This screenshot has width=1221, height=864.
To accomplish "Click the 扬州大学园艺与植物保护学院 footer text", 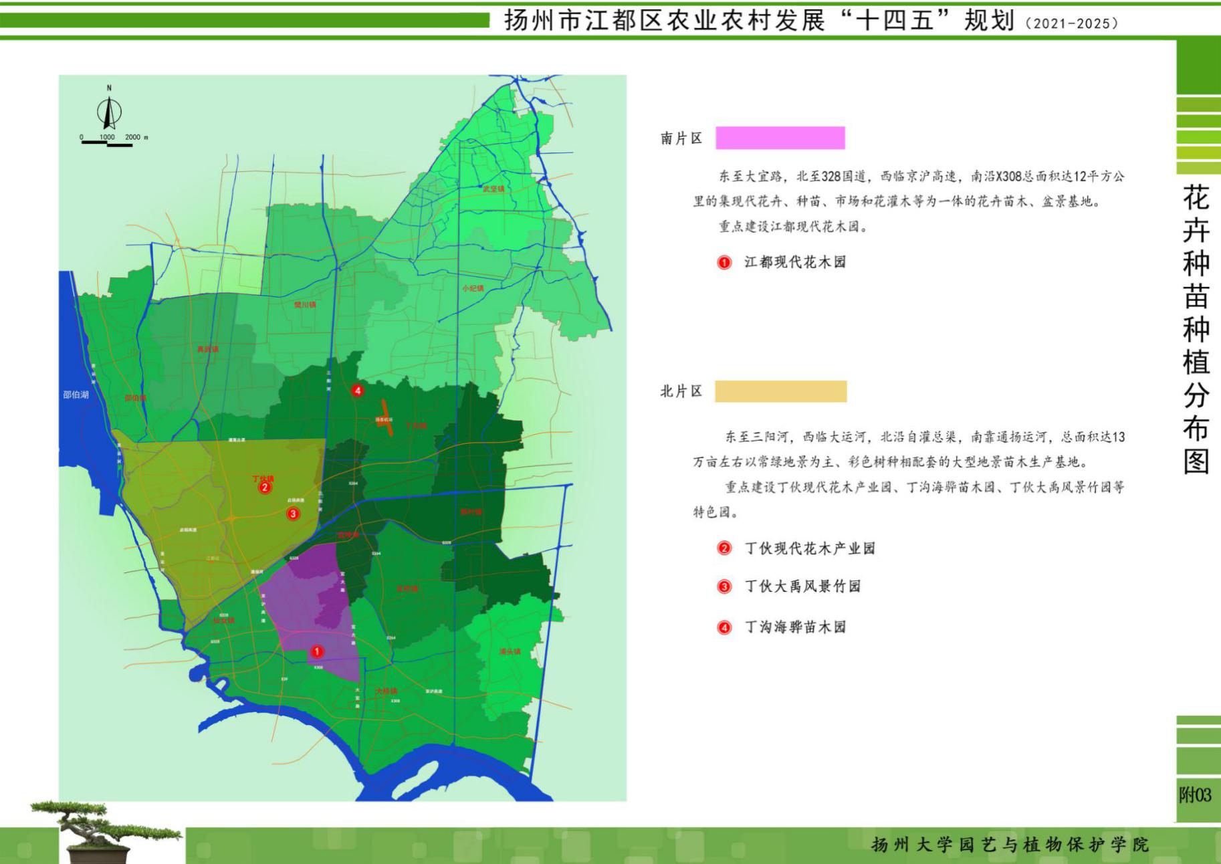I will click(1010, 845).
